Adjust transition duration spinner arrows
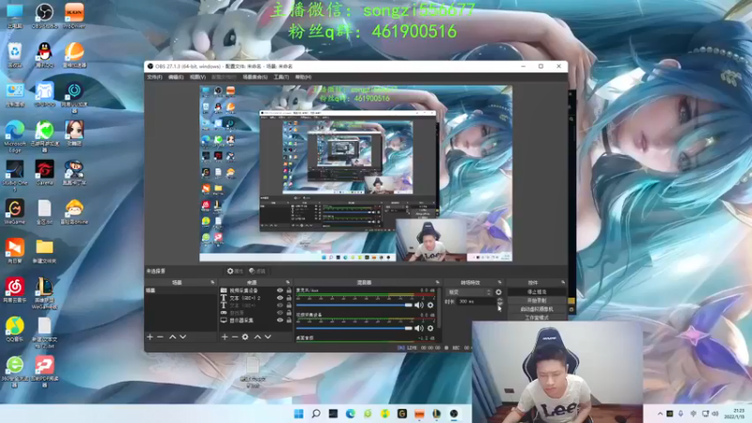This screenshot has height=423, width=752. point(500,301)
